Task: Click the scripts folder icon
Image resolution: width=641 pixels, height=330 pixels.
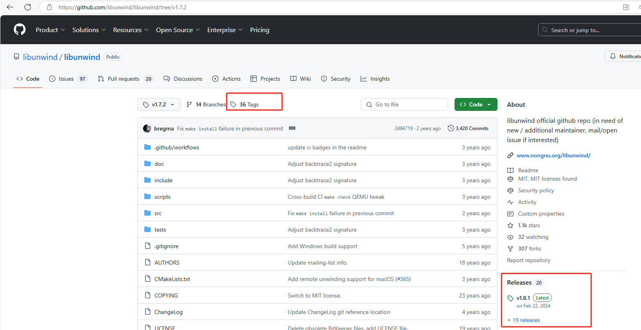Action: click(147, 196)
